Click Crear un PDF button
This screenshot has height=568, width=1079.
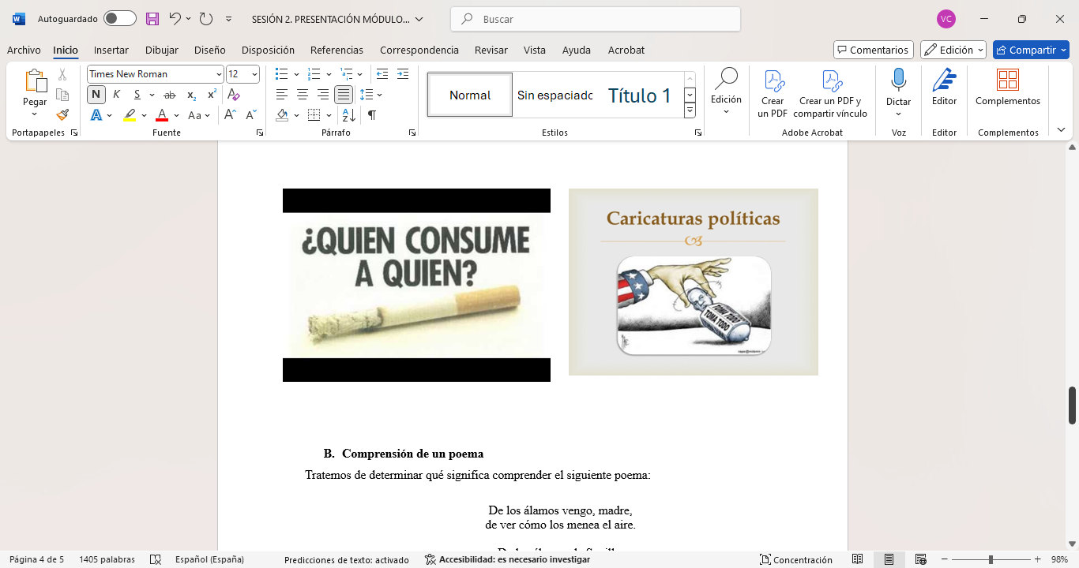[x=773, y=93]
